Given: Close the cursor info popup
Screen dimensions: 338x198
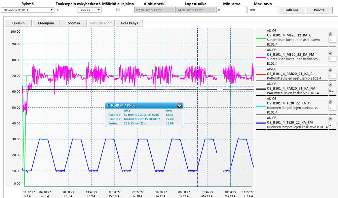Looking at the screenshot, I should [x=179, y=106].
